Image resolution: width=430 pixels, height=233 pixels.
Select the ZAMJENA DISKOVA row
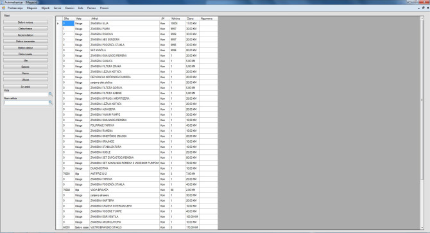tap(137, 34)
